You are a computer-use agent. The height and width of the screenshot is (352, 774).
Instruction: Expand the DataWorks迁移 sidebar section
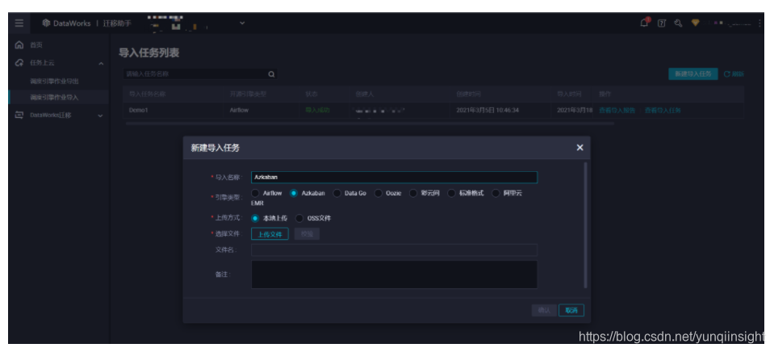[101, 115]
